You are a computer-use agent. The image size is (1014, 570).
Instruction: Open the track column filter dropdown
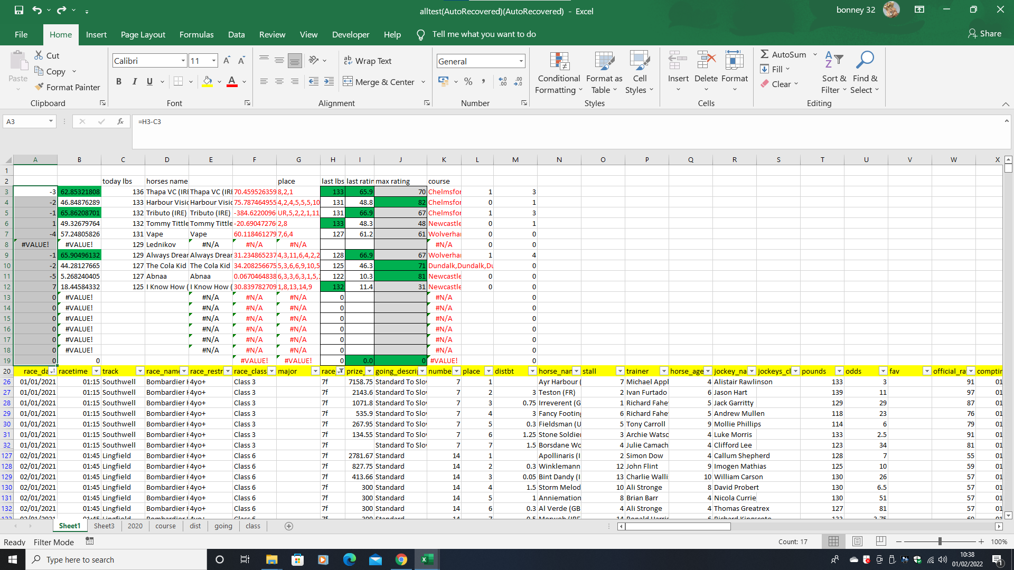coord(140,371)
